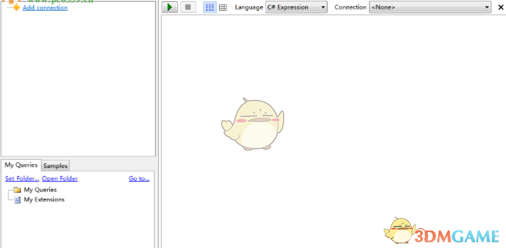Select the My Extensions tree item

pyautogui.click(x=44, y=199)
